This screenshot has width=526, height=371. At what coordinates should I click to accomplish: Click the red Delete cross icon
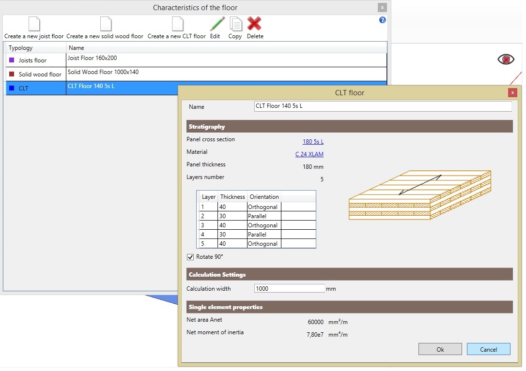coord(254,24)
